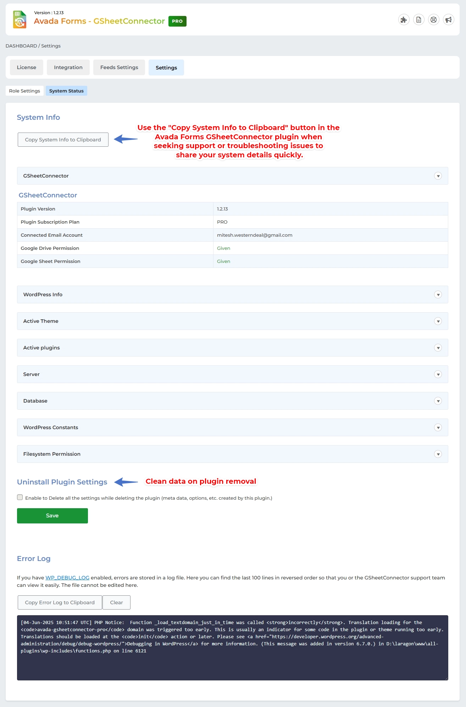Screen dimensions: 466x707
Task: Expand the Server info section
Action: (x=438, y=375)
